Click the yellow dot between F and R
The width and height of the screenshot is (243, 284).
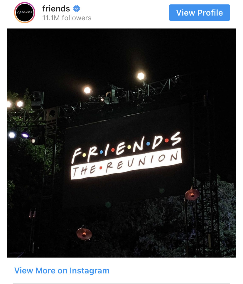point(84,155)
